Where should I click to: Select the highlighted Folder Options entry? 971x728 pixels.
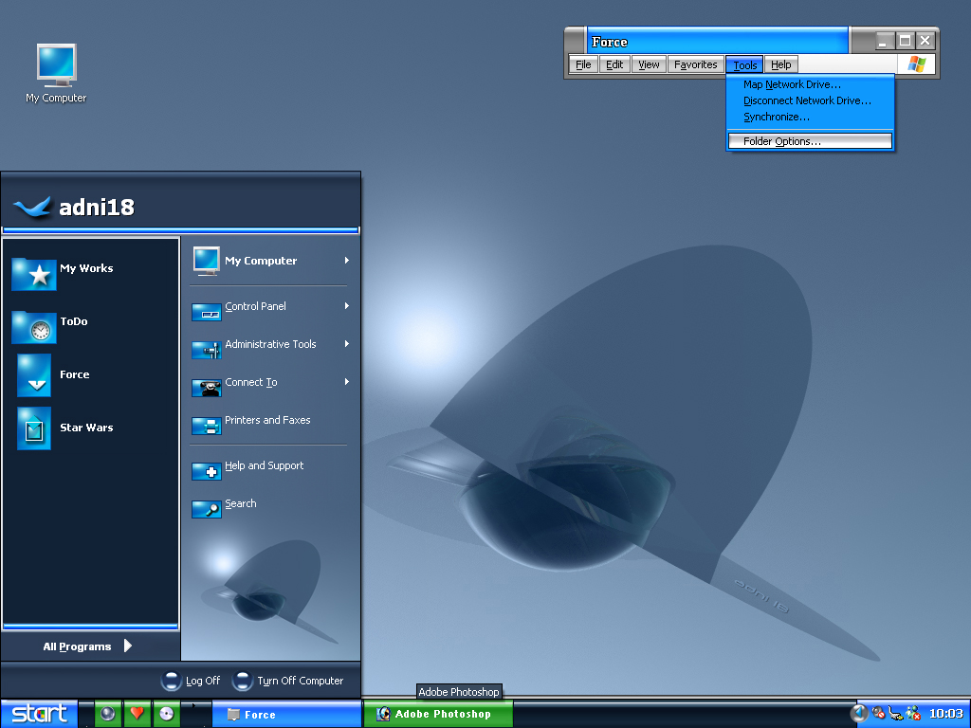(810, 141)
